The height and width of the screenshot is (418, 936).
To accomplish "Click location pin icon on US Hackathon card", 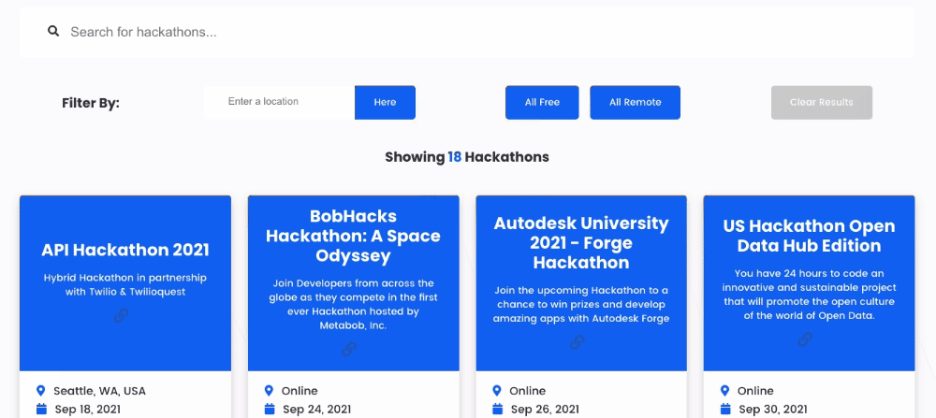I will pos(724,391).
